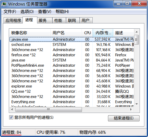Select the Everything.exe process row
The height and width of the screenshot is (137, 148).
tap(72, 102)
